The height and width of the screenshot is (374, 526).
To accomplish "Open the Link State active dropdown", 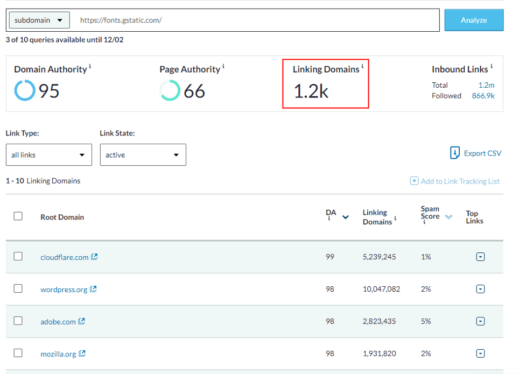I will click(143, 154).
